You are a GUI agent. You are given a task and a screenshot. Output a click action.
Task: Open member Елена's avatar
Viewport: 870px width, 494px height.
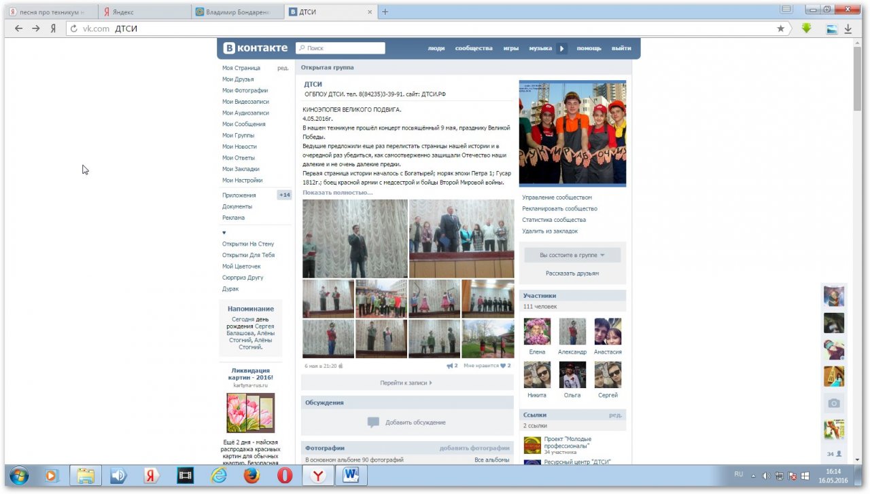pyautogui.click(x=537, y=332)
